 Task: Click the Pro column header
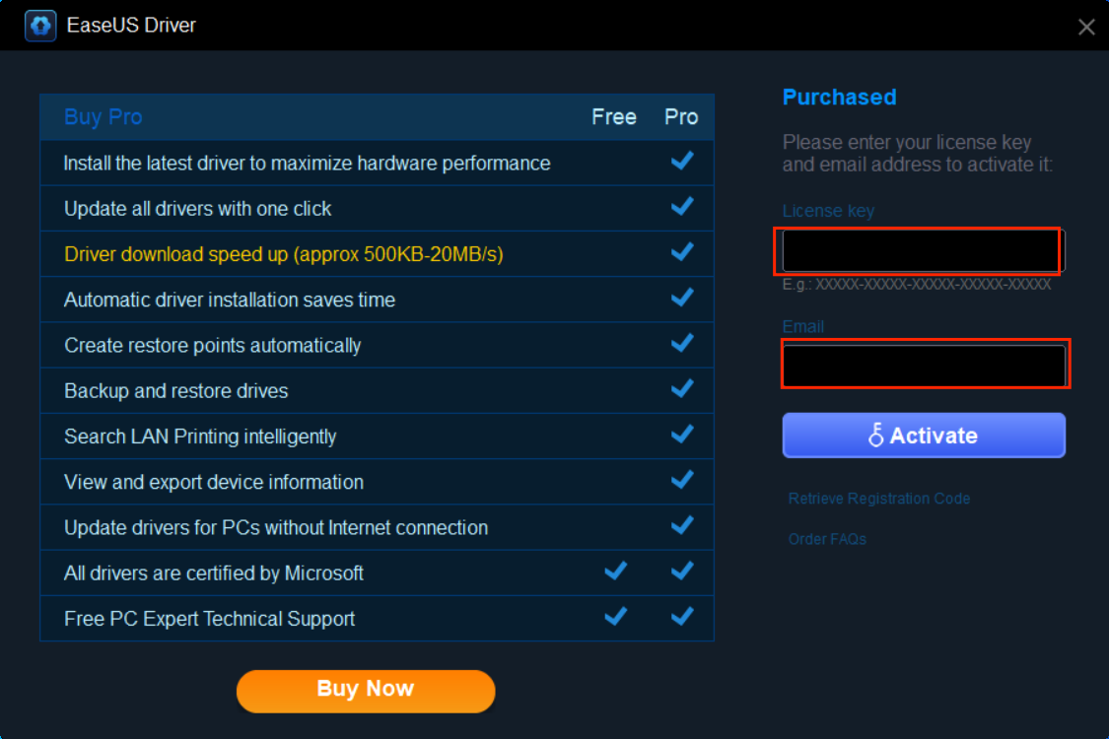pyautogui.click(x=681, y=116)
